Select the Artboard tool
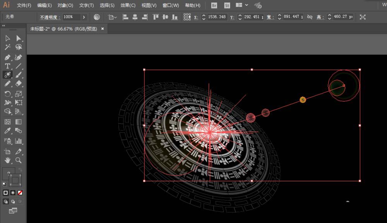 tap(7, 151)
